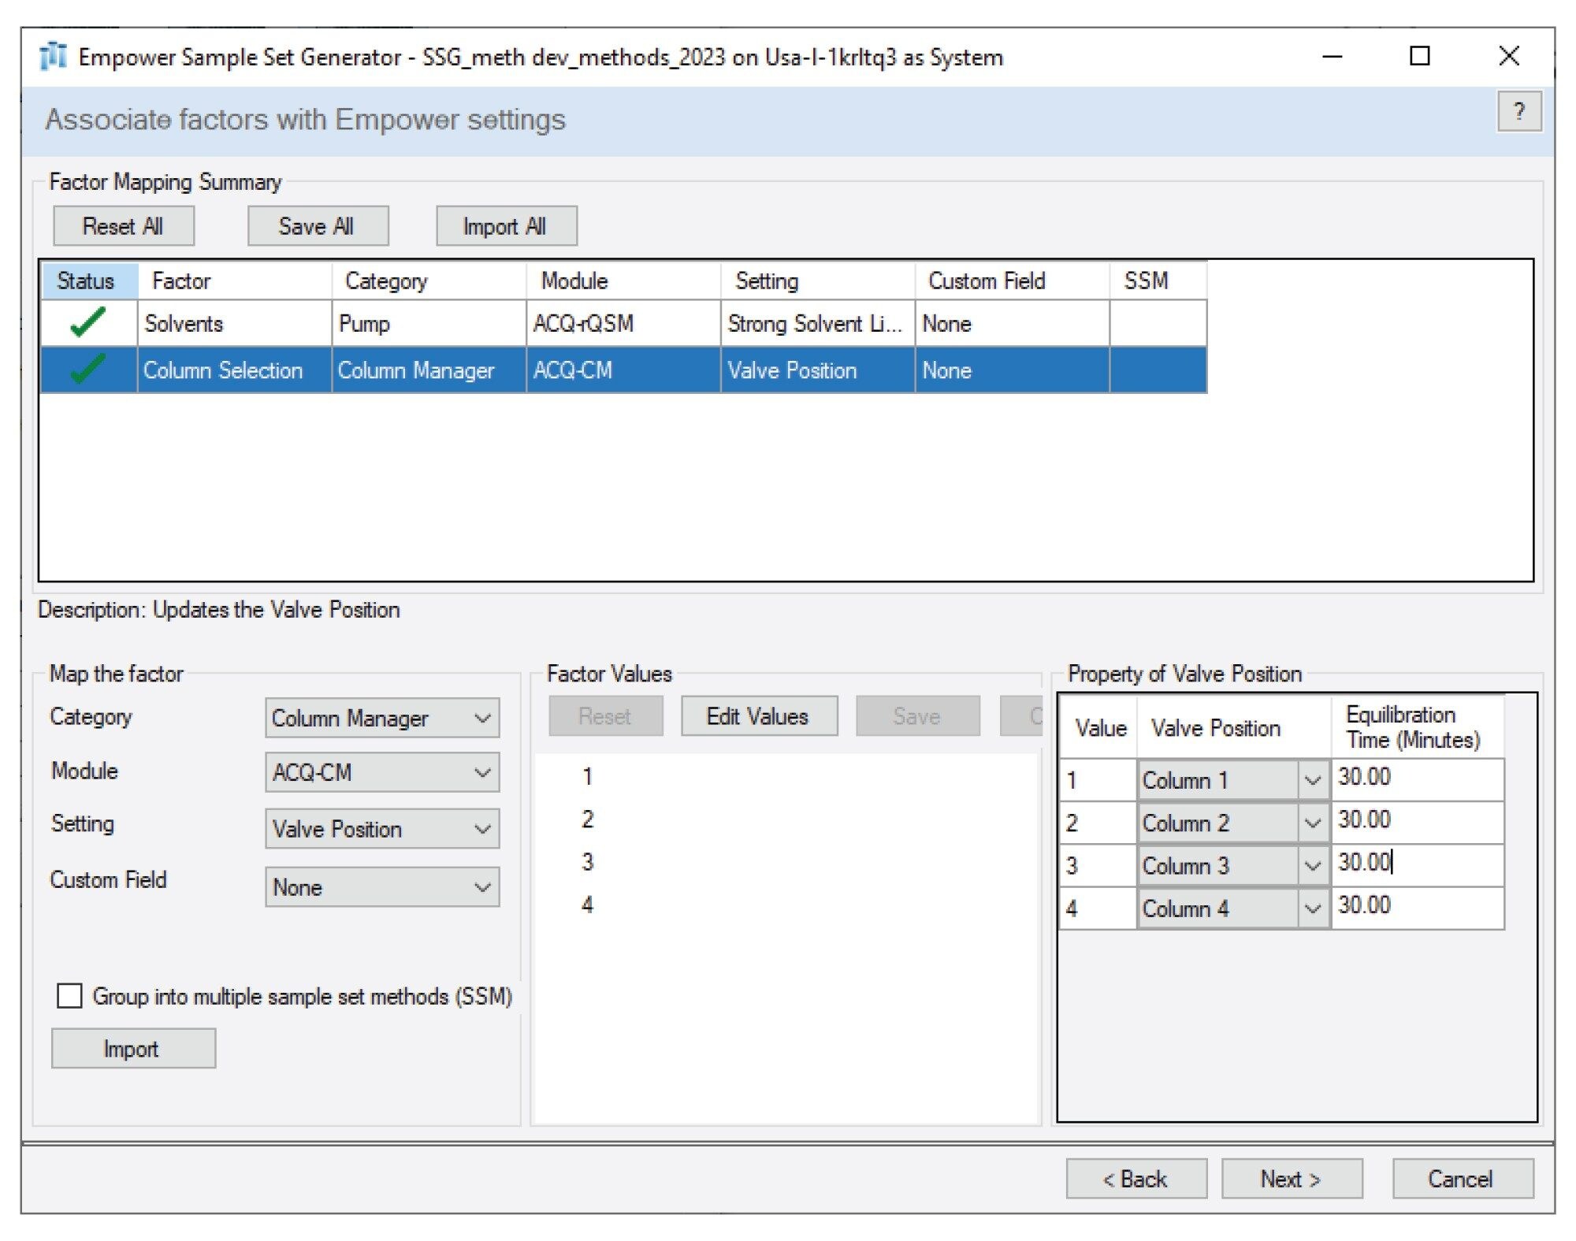This screenshot has width=1576, height=1241.
Task: Expand the Column 3 valve position dropdown
Action: (1312, 865)
